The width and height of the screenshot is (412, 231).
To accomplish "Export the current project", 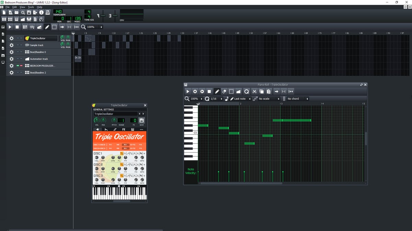I will point(35,12).
